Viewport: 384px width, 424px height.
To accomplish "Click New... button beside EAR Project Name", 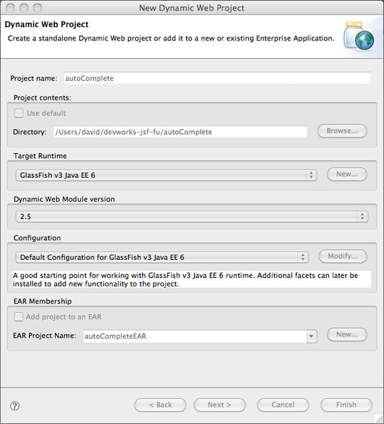I will tap(347, 335).
